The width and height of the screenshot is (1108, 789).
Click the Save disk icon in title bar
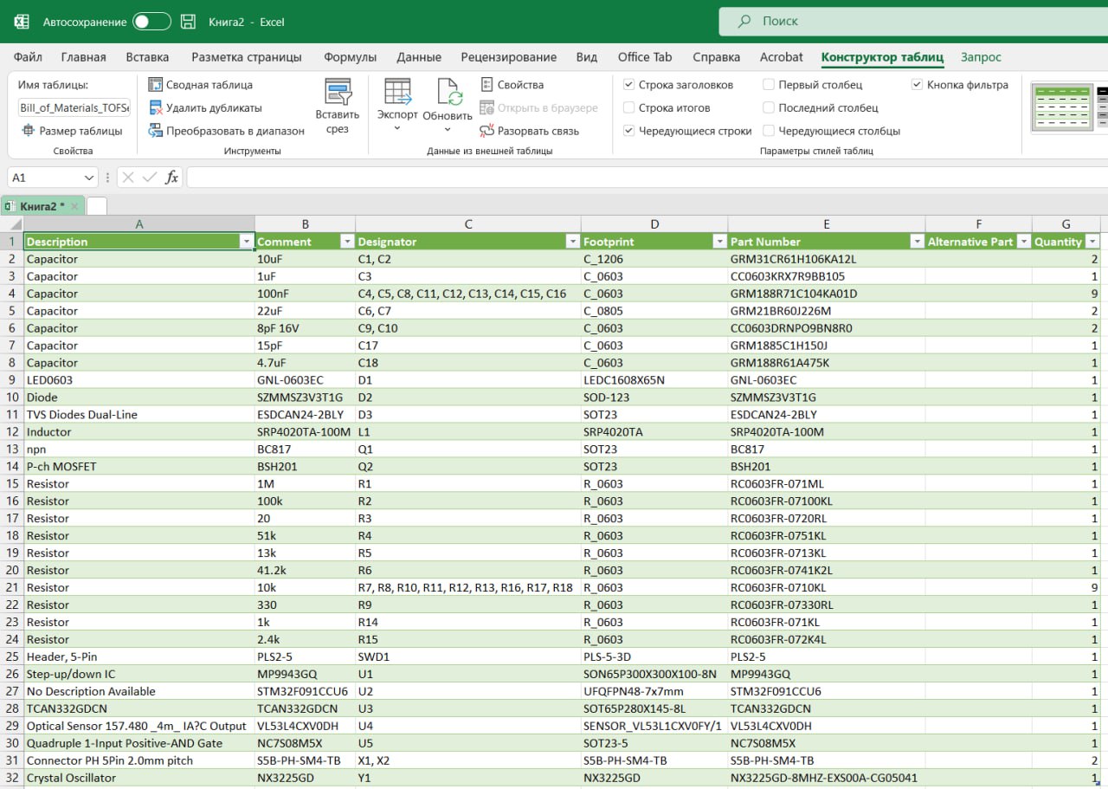coord(188,22)
